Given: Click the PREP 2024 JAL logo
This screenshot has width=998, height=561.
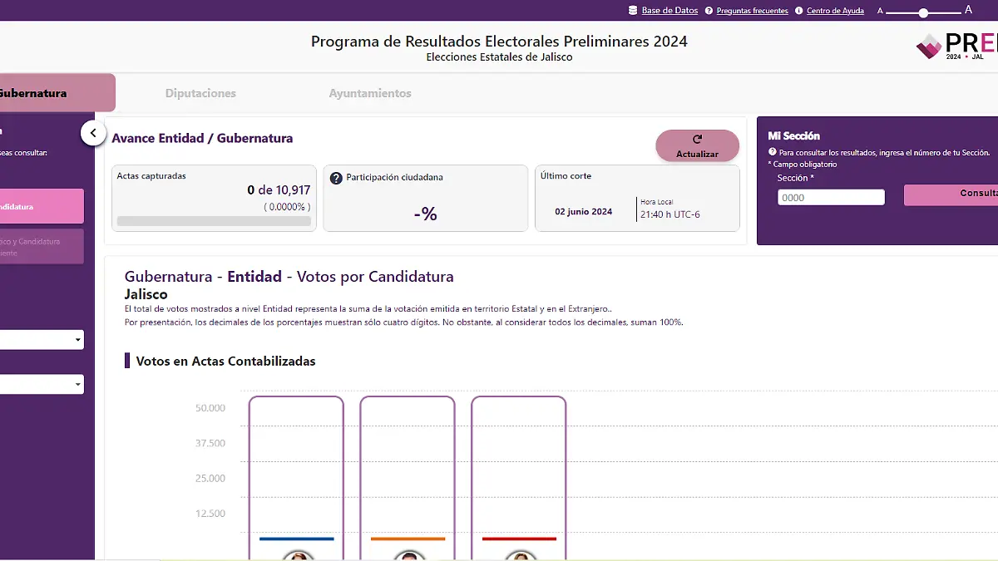Looking at the screenshot, I should pos(956,47).
